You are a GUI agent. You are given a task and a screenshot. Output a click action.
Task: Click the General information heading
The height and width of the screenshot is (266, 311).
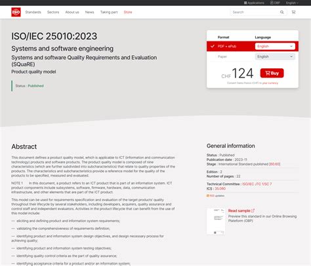click(x=231, y=146)
